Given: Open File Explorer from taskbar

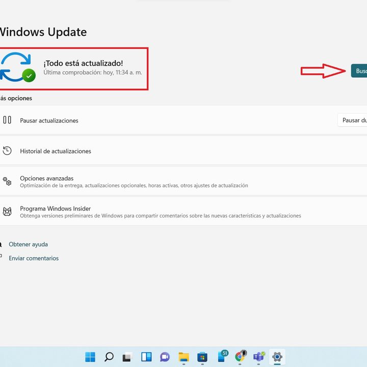Looking at the screenshot, I should [x=183, y=357].
